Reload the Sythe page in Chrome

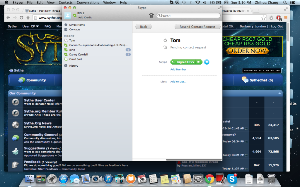(x=21, y=18)
